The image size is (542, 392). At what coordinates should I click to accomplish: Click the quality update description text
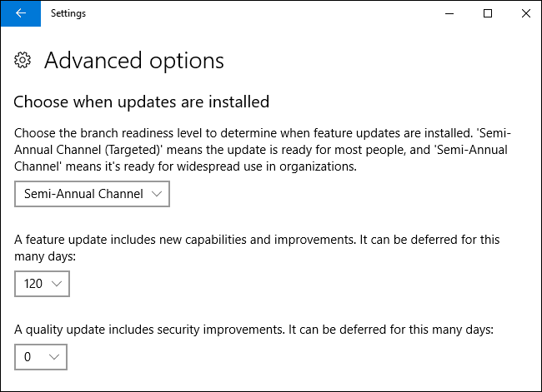(254, 329)
